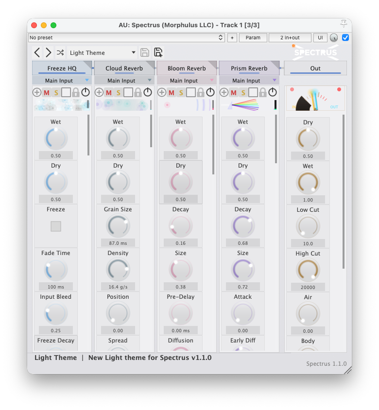Go to next preset with right arrow

click(49, 52)
